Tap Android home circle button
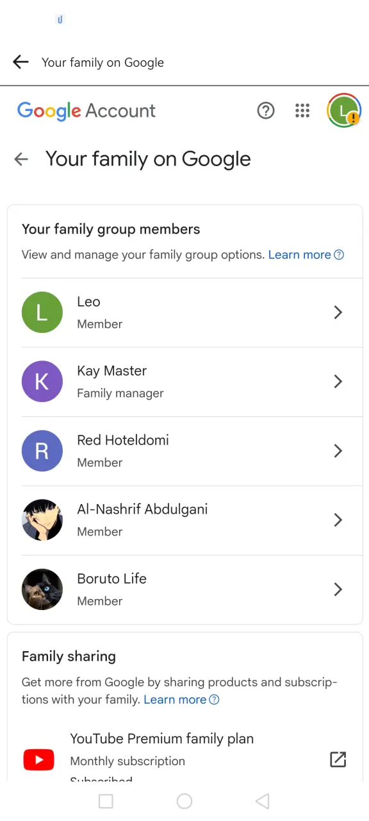 pos(184,801)
